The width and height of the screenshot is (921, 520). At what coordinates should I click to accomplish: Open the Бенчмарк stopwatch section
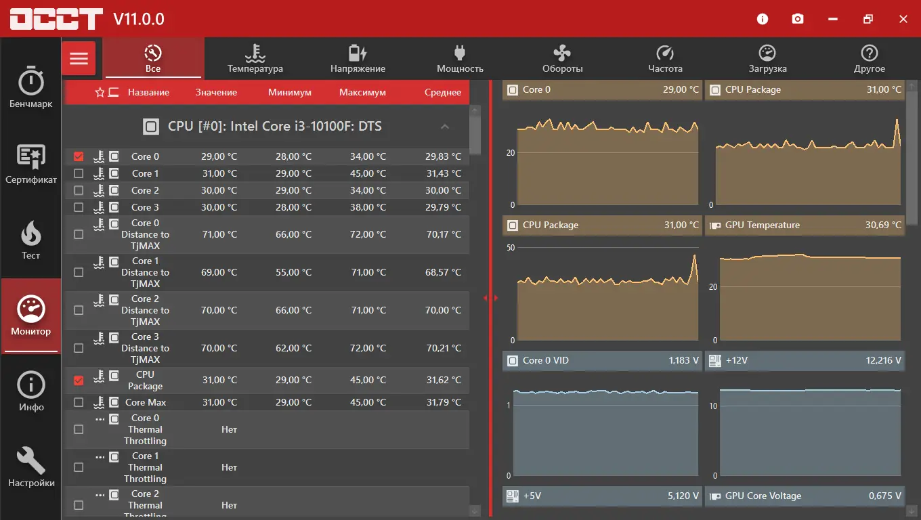point(30,88)
